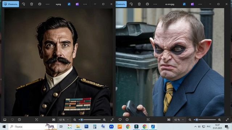Click the blue image-edit app icon, right window
Screen dimensions: 232x130
click(x=184, y=4)
